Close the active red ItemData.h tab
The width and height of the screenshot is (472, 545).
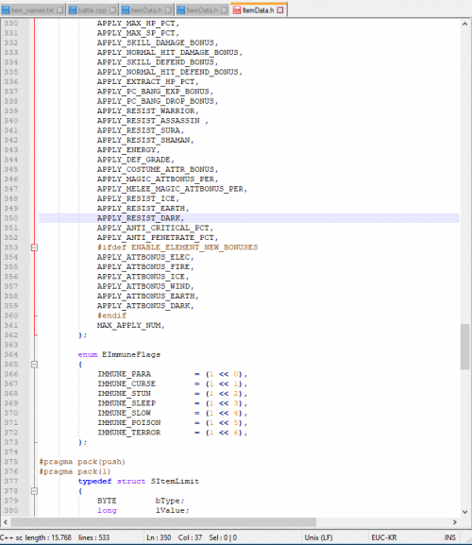(280, 10)
